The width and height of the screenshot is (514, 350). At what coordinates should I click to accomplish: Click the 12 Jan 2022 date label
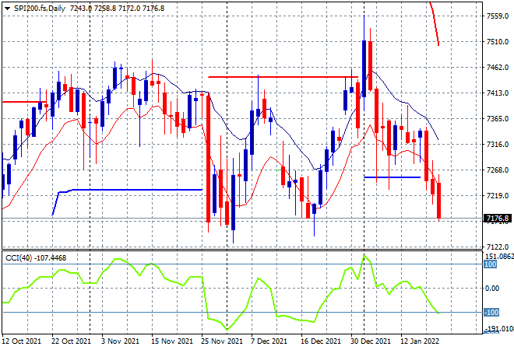pyautogui.click(x=420, y=341)
